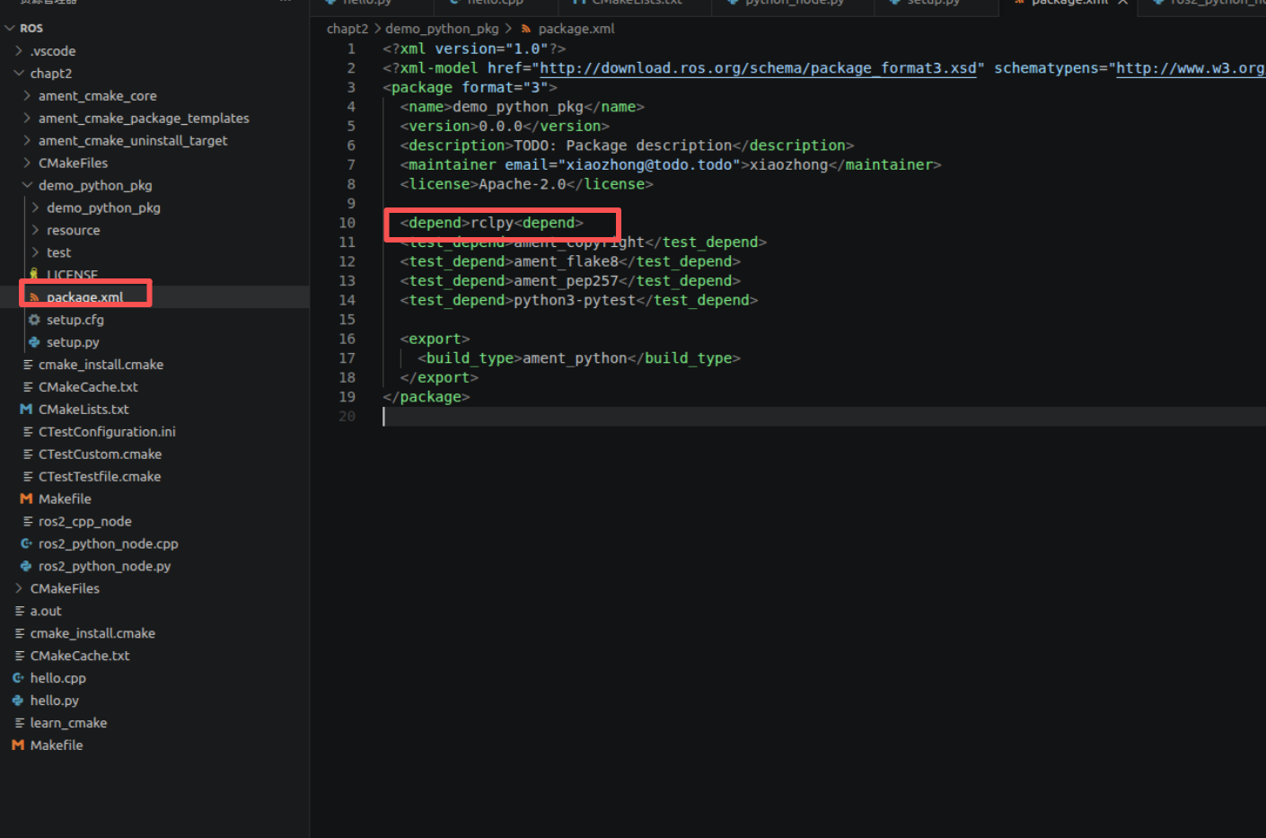Click demo_python_pkg in the editor breadcrumb
Image resolution: width=1266 pixels, height=838 pixels.
click(x=442, y=29)
